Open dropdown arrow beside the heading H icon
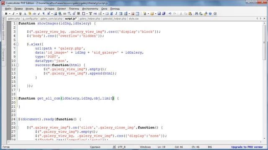Viewport: 268px width, 150px height. pyautogui.click(x=52, y=14)
